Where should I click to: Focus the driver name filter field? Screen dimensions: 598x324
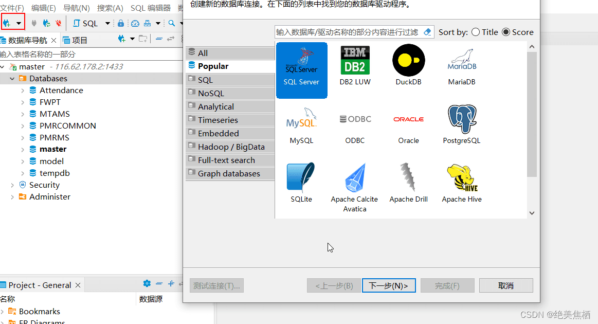point(348,32)
